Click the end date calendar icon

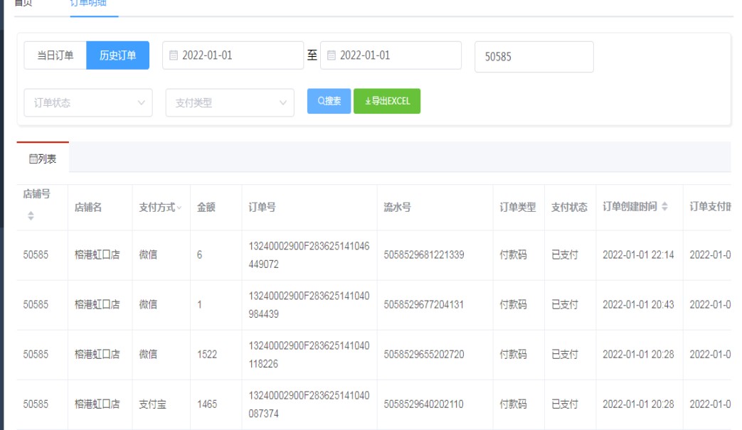[x=332, y=55]
